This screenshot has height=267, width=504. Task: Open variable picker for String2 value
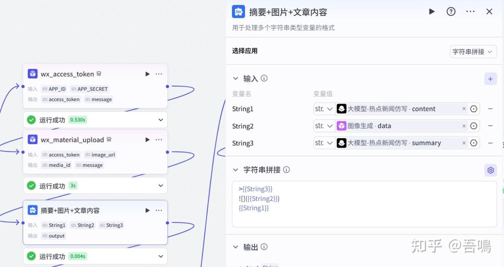(474, 126)
